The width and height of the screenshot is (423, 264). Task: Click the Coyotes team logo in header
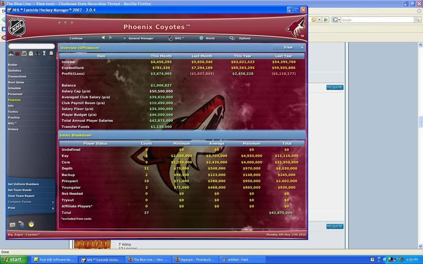[296, 27]
